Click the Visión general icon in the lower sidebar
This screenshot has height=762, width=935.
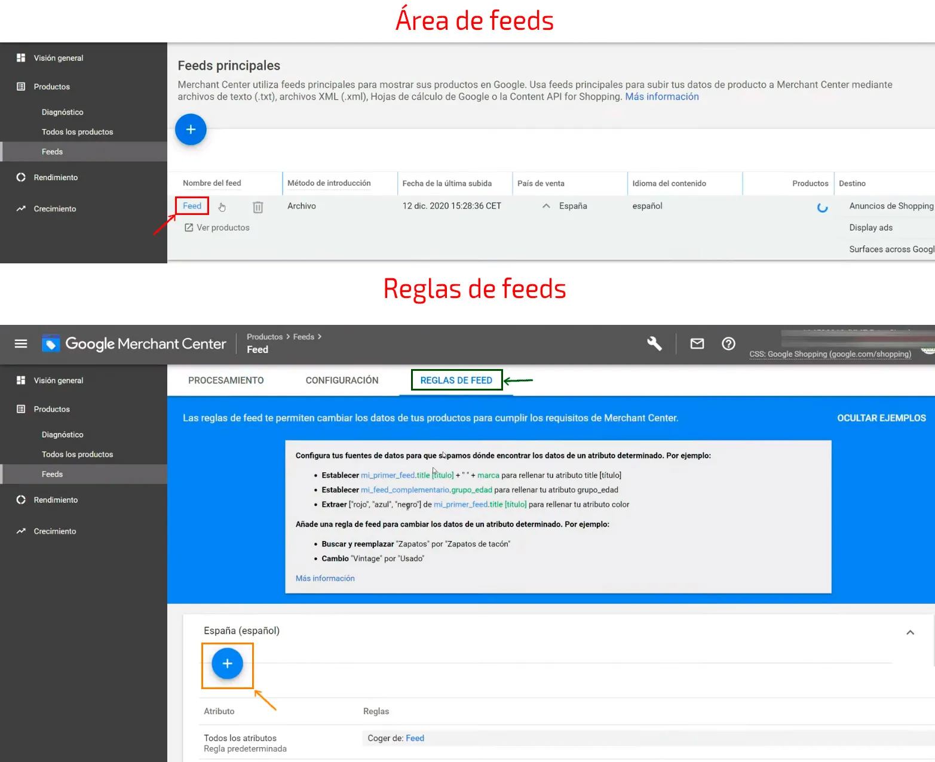click(21, 380)
